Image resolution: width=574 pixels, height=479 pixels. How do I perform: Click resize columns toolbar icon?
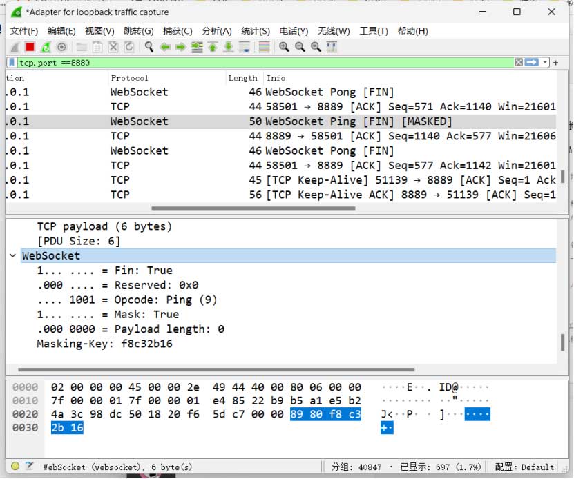332,47
